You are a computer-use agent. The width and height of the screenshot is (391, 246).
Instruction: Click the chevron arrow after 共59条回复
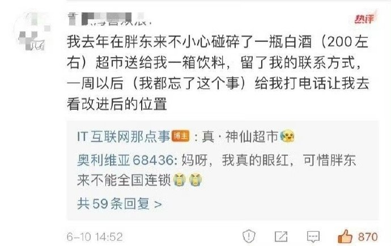tap(158, 205)
